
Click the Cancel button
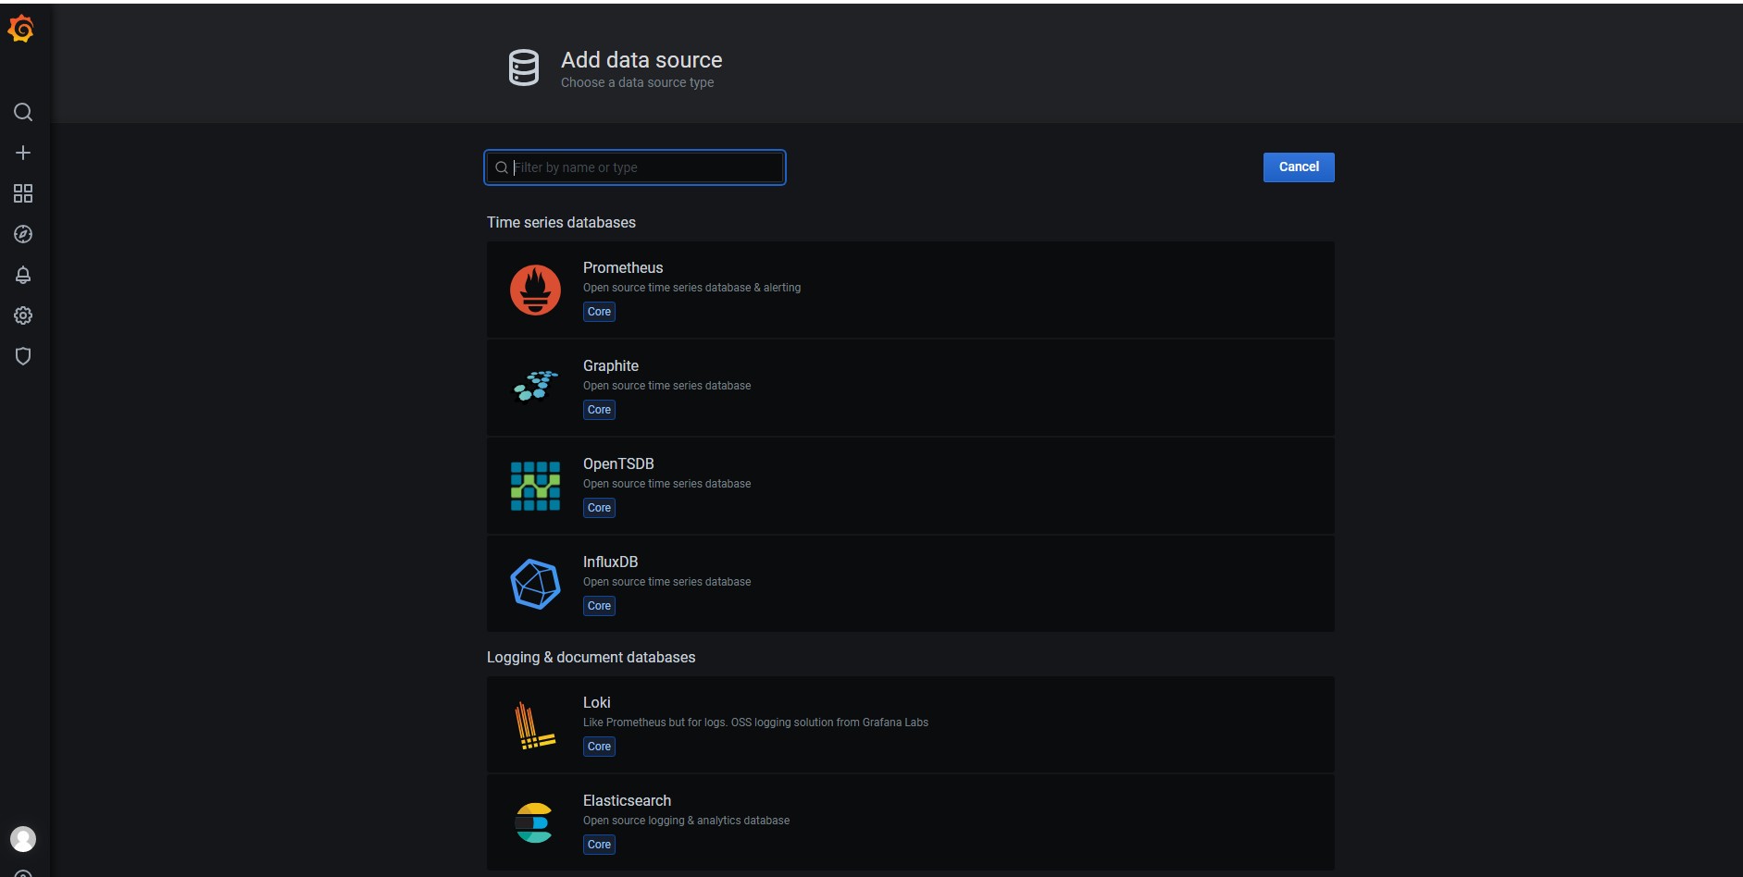(1298, 167)
